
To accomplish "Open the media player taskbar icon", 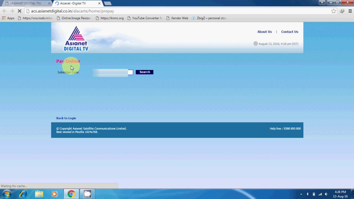I will tap(54, 194).
